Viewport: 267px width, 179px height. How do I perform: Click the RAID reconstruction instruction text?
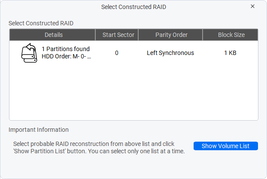(99, 148)
